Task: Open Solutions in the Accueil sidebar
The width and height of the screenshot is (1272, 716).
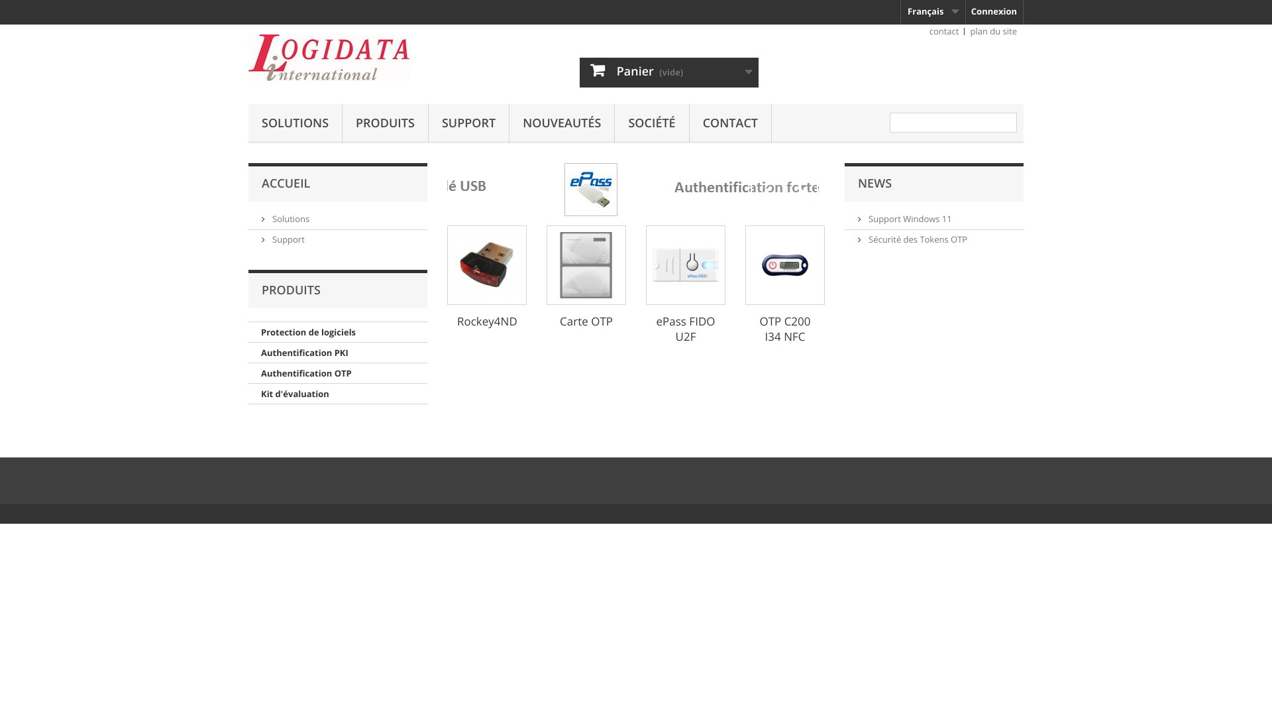Action: tap(290, 219)
